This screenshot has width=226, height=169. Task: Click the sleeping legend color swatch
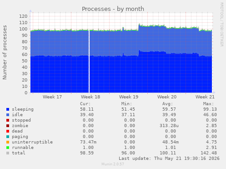[x=8, y=109]
